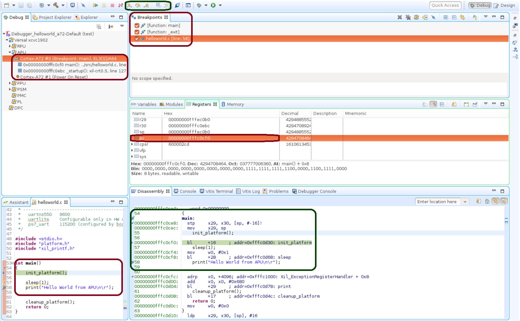Expand the cpsr register group
Viewport: 520px width, 321px height.
132,144
